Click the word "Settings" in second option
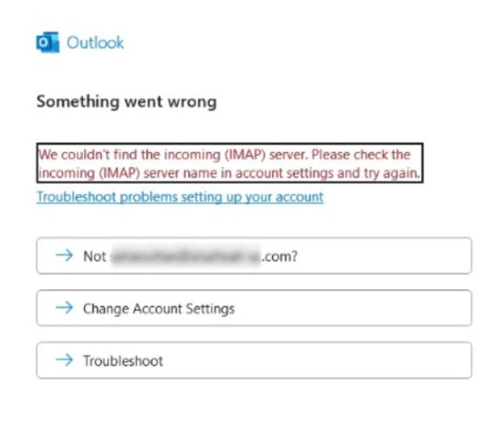Screen dimensions: 493x423 (210, 309)
